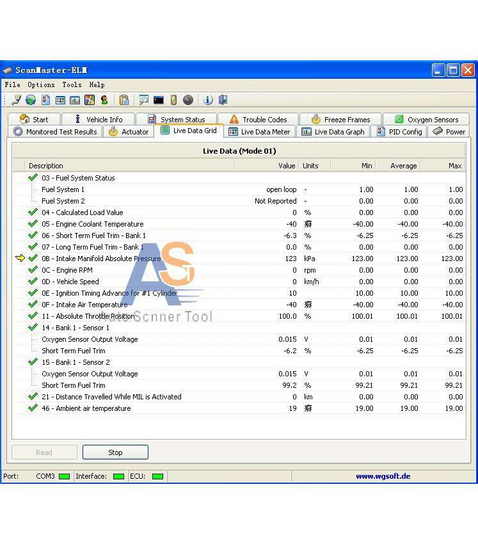Click the globe toolbar icon

click(31, 100)
